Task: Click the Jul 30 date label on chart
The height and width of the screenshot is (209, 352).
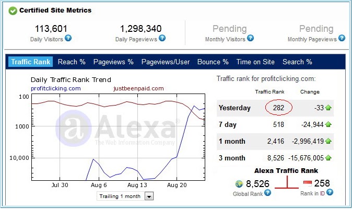Action: [x=60, y=185]
